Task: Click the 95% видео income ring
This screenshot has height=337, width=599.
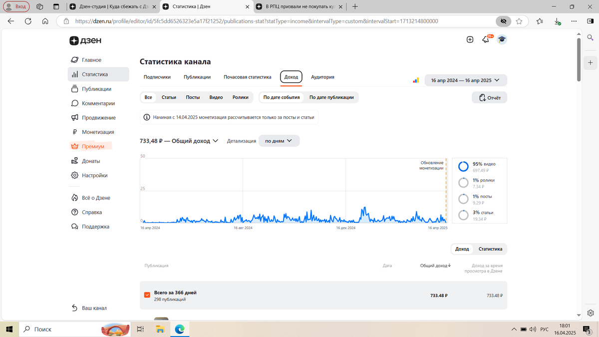Action: coord(464,167)
